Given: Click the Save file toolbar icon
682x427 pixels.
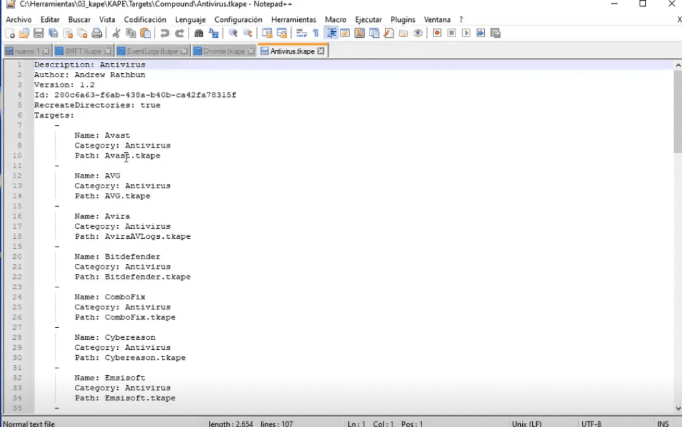Looking at the screenshot, I should pos(38,33).
